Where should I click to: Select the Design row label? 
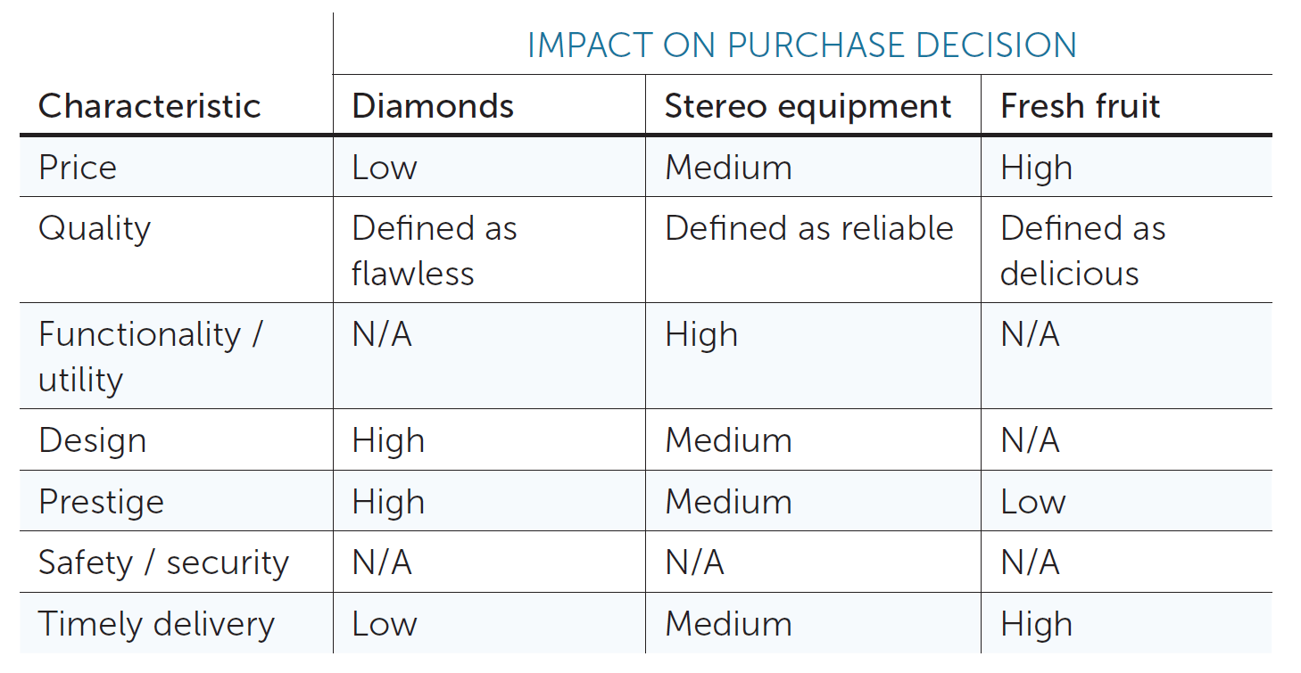coord(92,440)
